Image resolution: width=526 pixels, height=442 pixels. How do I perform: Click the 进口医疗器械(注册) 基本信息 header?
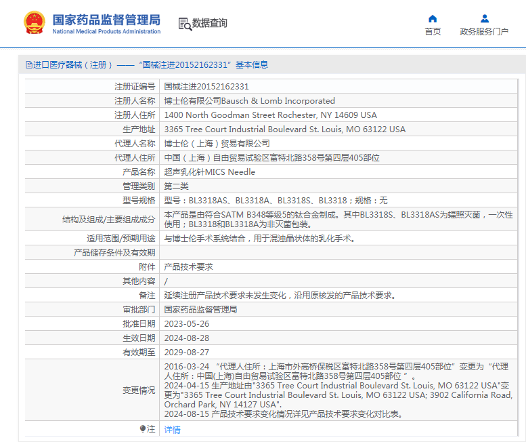pyautogui.click(x=147, y=65)
